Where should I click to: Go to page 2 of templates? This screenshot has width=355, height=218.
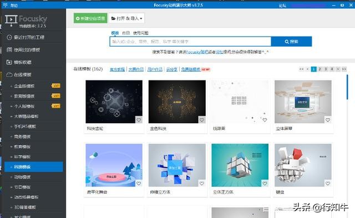319,69
